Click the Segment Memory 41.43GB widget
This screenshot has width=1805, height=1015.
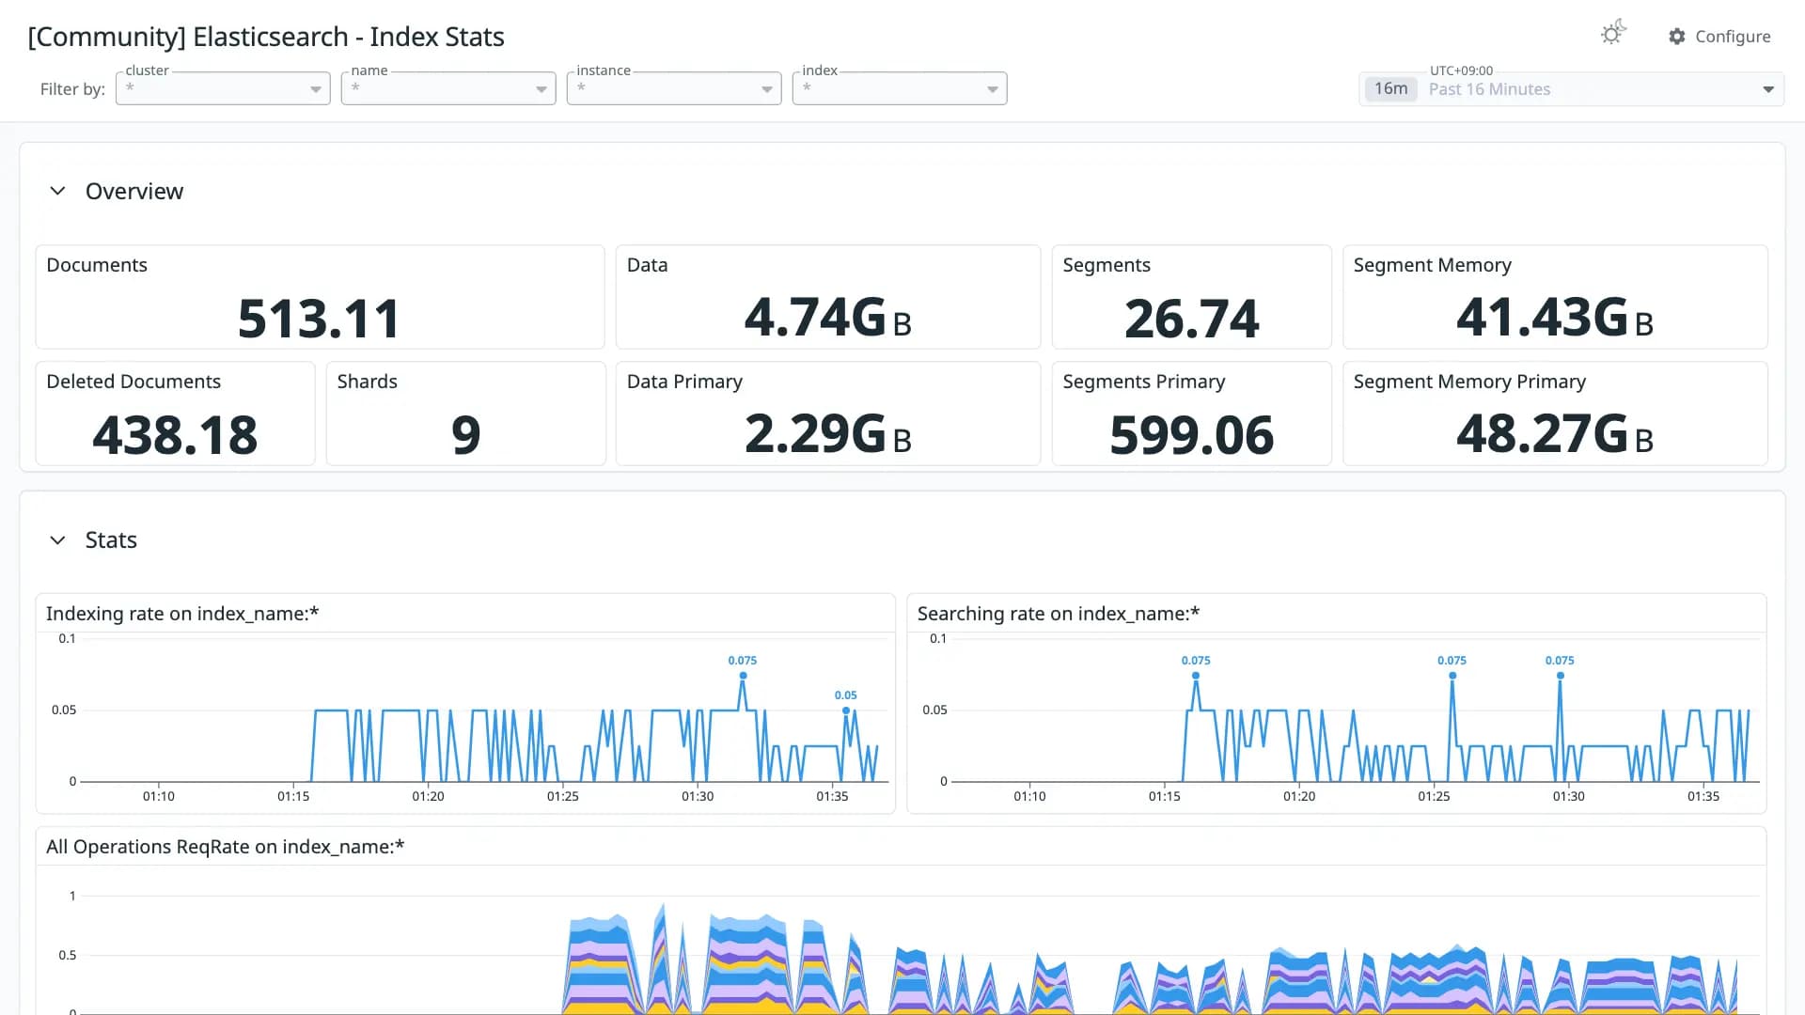click(1555, 297)
